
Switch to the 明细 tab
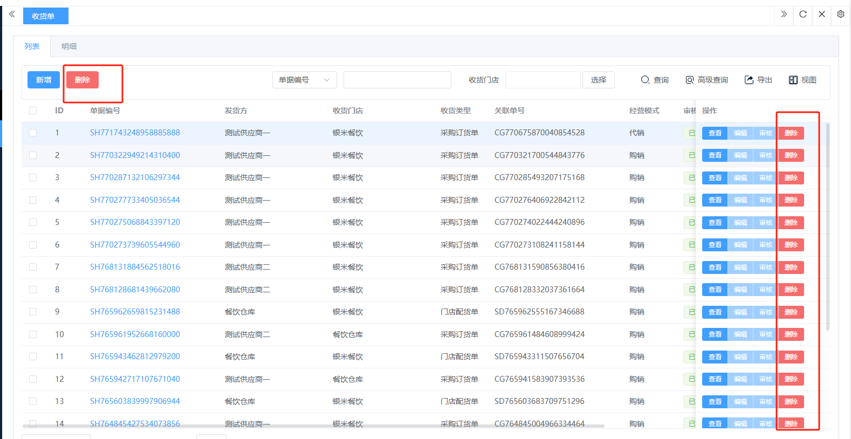(69, 46)
